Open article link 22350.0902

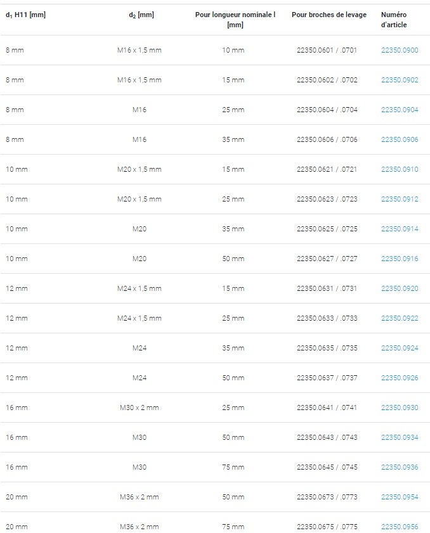[400, 80]
